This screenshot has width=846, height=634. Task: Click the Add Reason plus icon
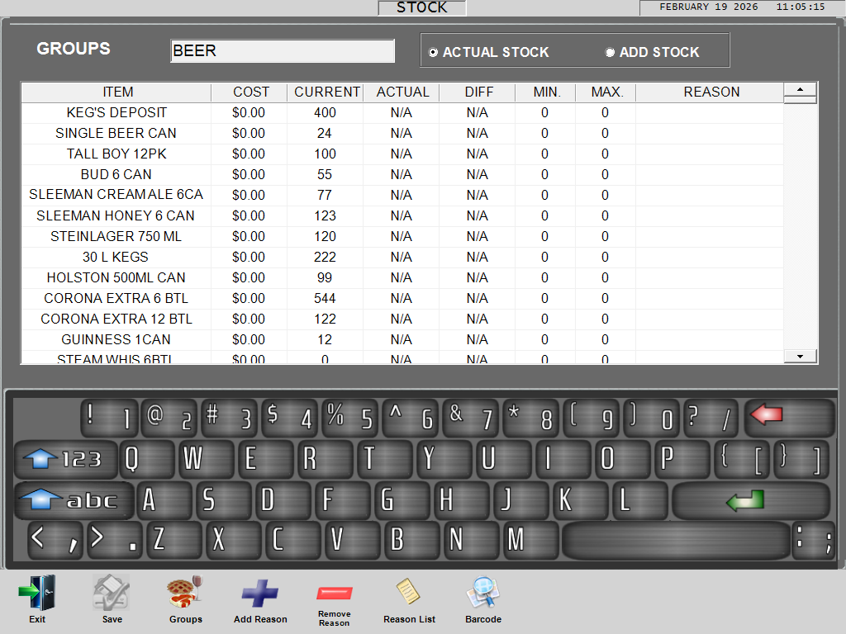(x=260, y=593)
